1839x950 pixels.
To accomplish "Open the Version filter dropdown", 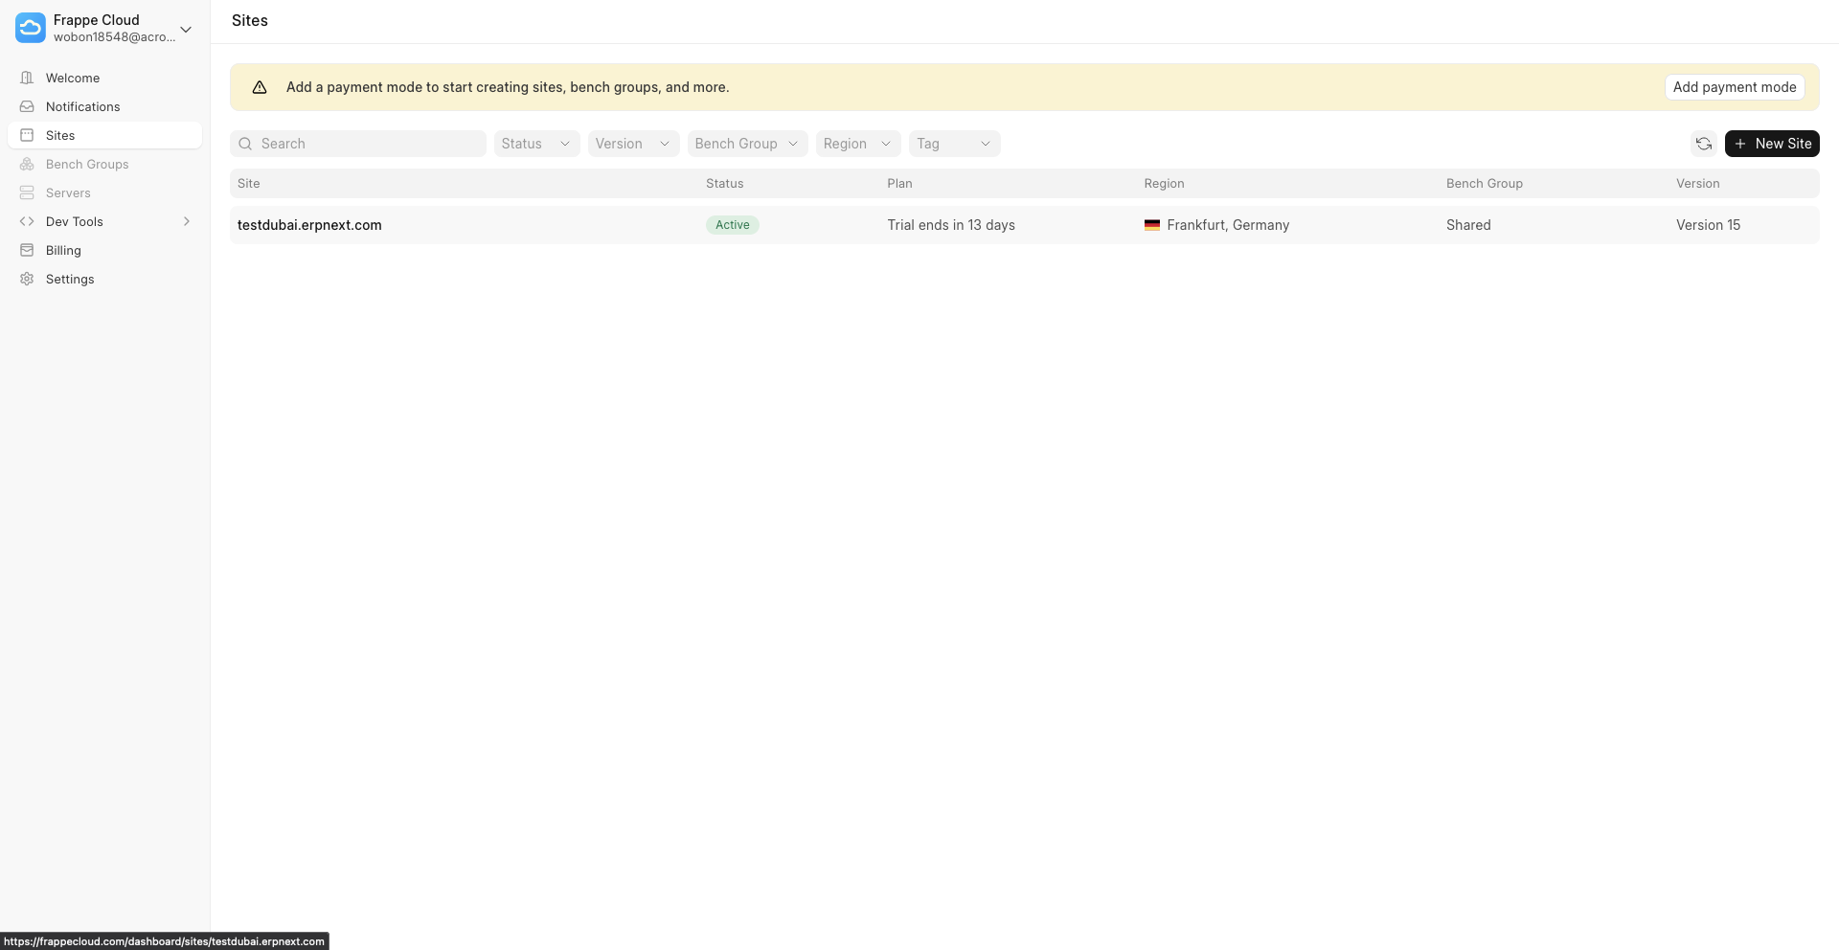I will pyautogui.click(x=632, y=143).
